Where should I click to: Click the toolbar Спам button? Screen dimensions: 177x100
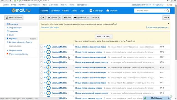point(67,17)
